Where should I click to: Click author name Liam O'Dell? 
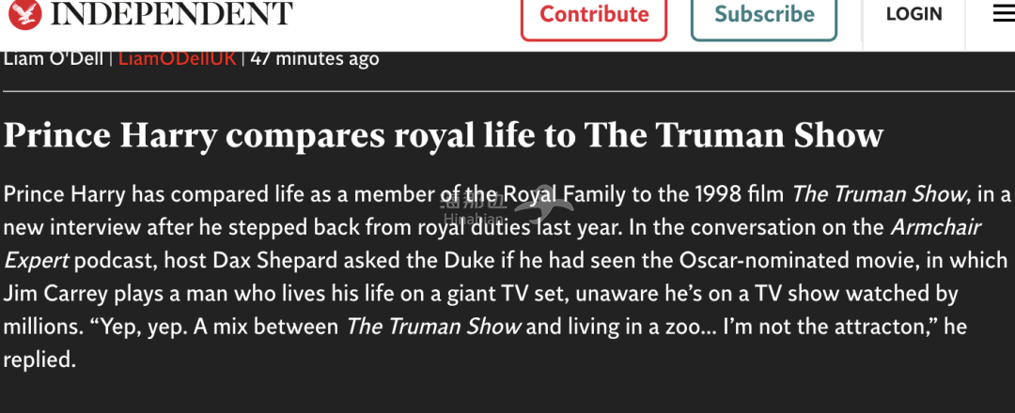pos(53,58)
